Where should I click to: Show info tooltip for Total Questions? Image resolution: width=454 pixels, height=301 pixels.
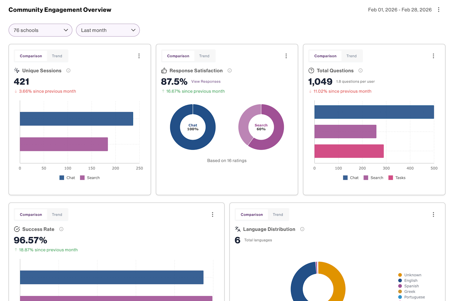click(360, 71)
